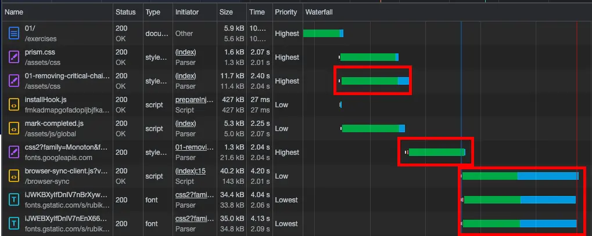Screen dimensions: 592x236
Task: Select the iJWKBXyIfDnIV7nBrXyw… font request name
Action: click(66, 194)
